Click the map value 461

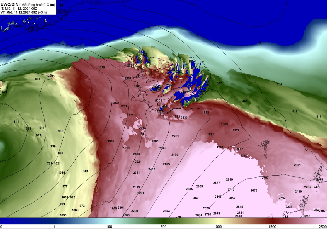pos(245,101)
